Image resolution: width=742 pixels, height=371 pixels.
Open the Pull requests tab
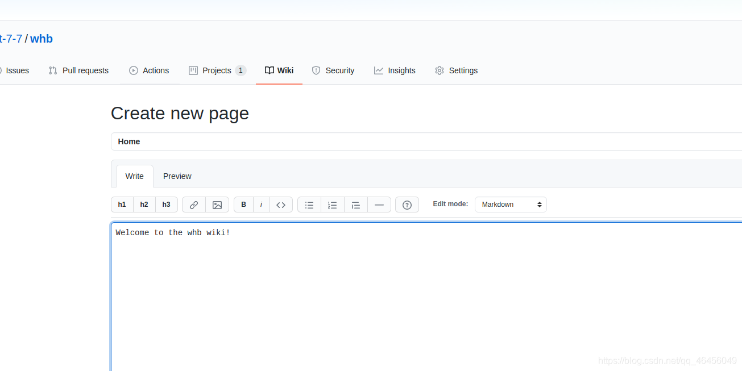pyautogui.click(x=78, y=70)
